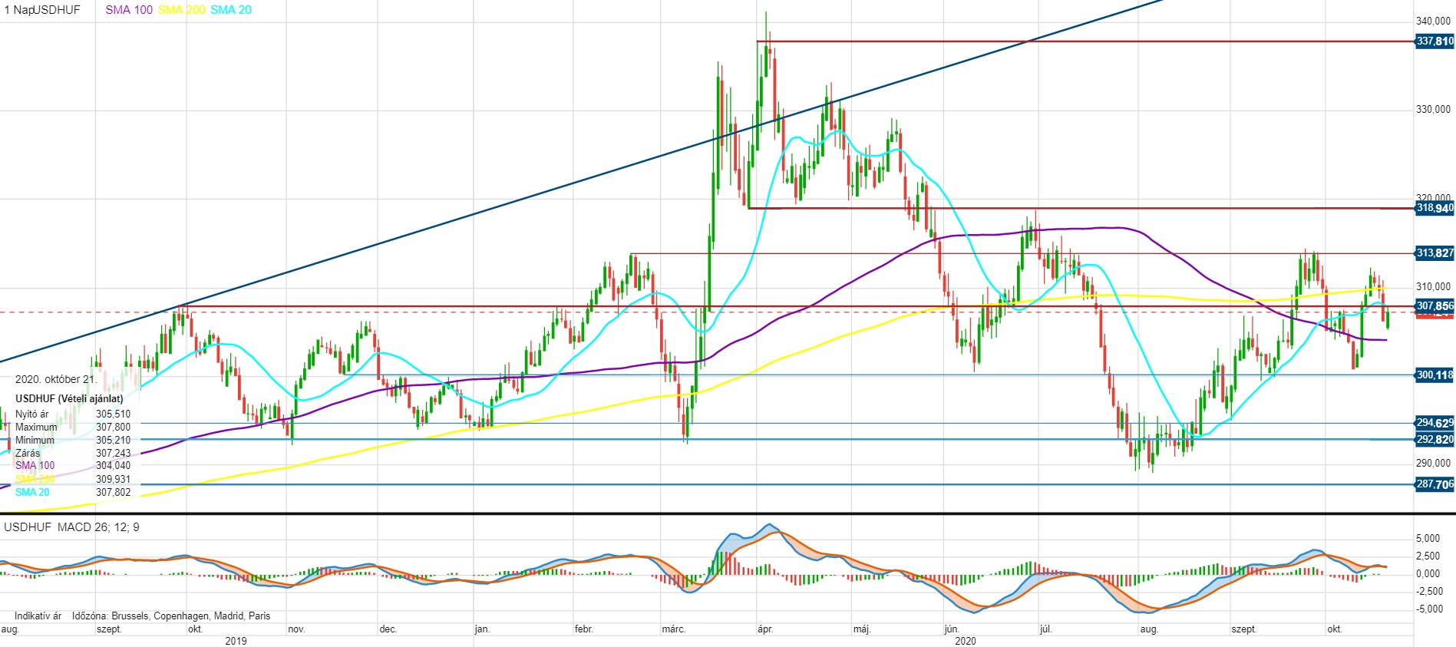Click the 292,820 price level label
The height and width of the screenshot is (647, 1456).
pyautogui.click(x=1435, y=440)
